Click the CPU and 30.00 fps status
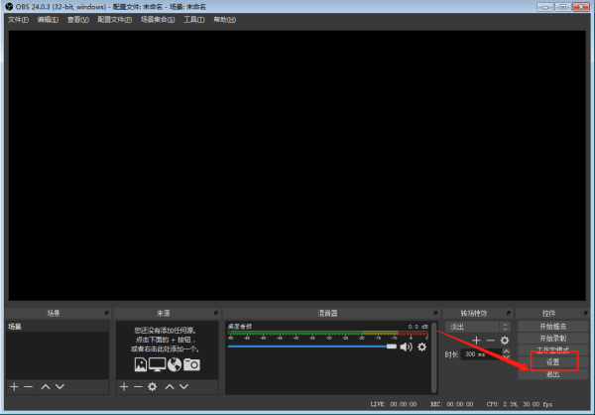 (x=520, y=404)
